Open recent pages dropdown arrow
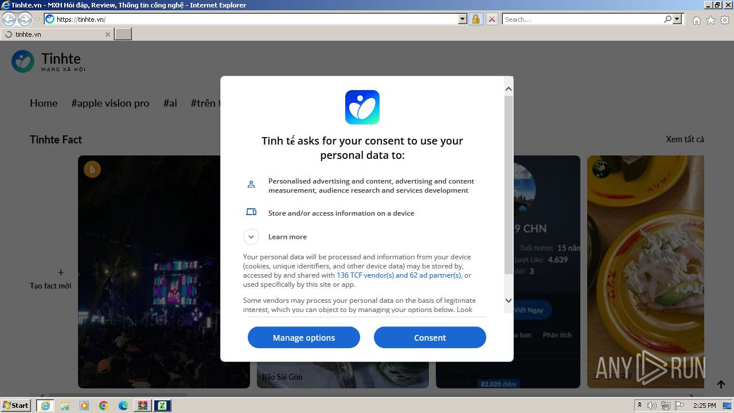734x413 pixels. 37,19
